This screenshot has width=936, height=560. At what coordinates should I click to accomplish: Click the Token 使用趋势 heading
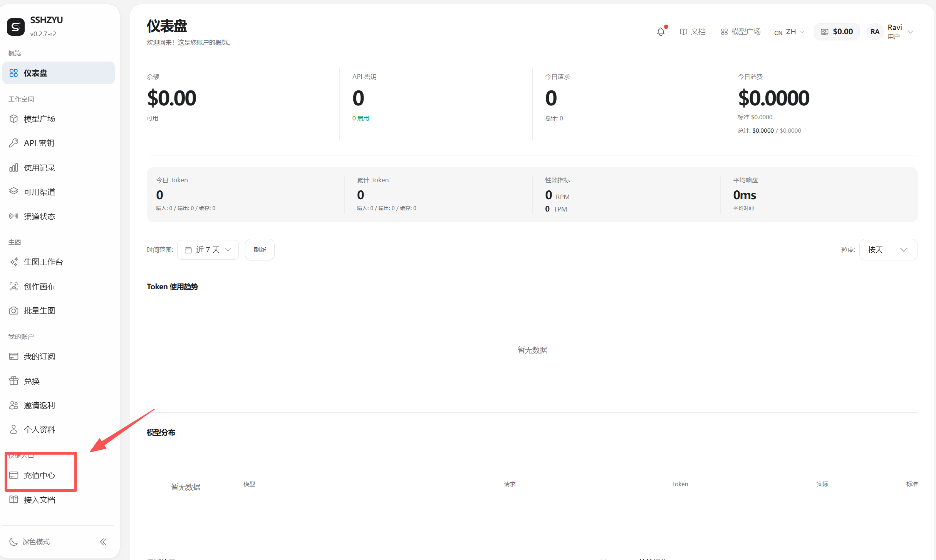172,287
